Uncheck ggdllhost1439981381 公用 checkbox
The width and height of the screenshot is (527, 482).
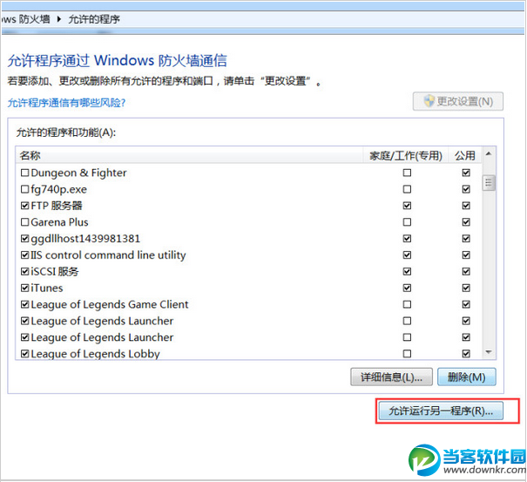pyautogui.click(x=466, y=239)
